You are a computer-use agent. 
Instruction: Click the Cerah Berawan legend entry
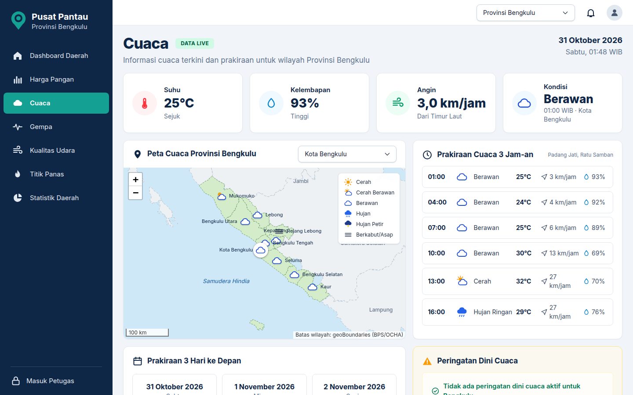point(369,193)
